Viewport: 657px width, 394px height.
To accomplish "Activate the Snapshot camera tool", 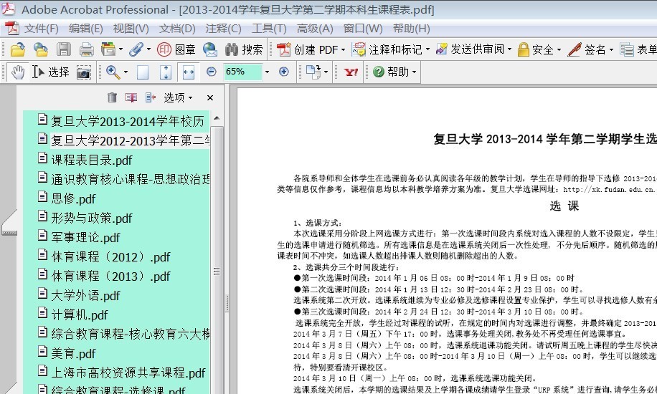I will tap(84, 72).
